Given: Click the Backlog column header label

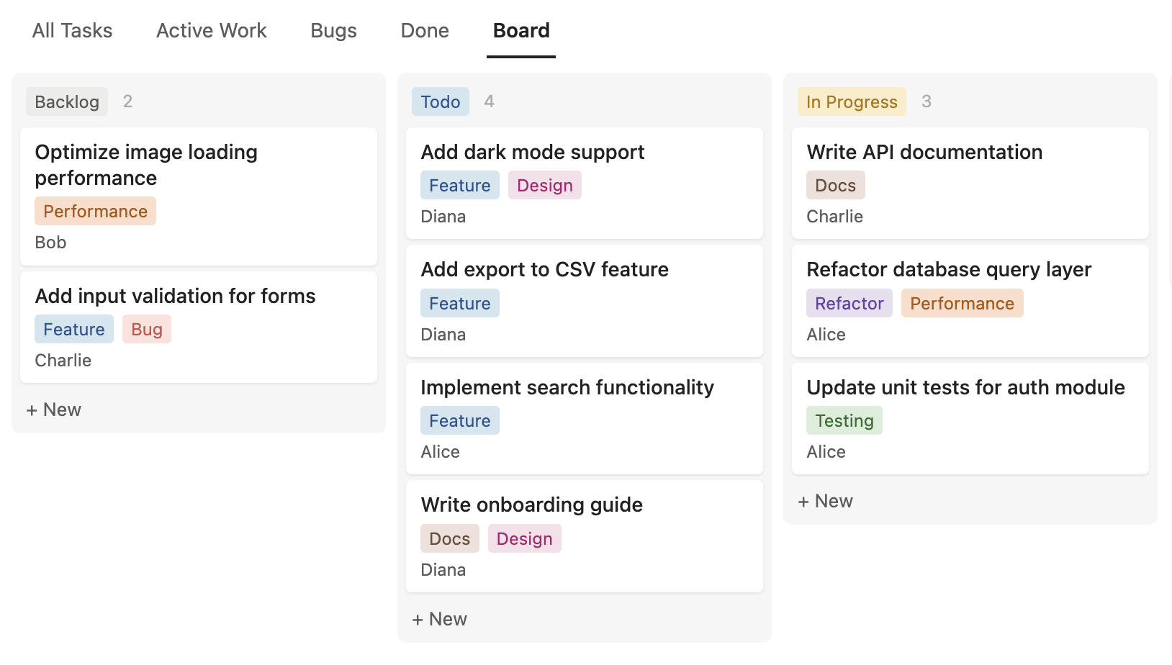Looking at the screenshot, I should (67, 102).
